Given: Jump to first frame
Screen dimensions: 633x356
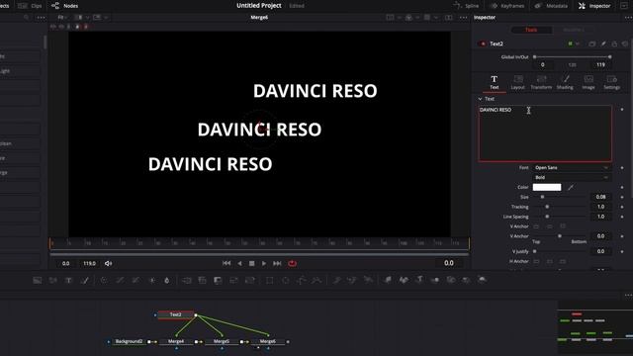Looking at the screenshot, I should 226,263.
